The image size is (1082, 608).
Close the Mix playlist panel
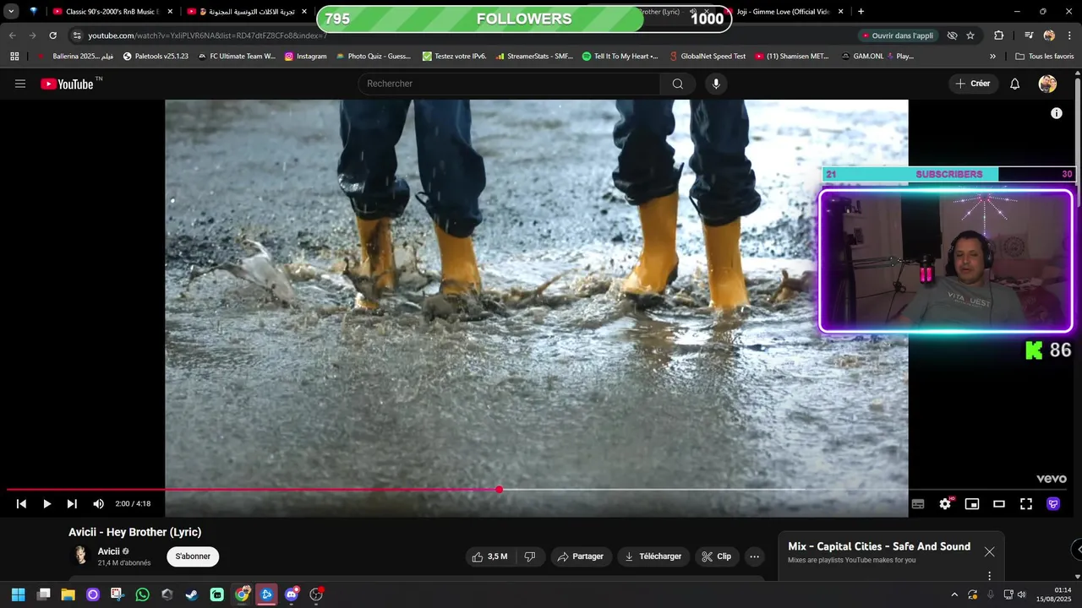[x=989, y=552]
